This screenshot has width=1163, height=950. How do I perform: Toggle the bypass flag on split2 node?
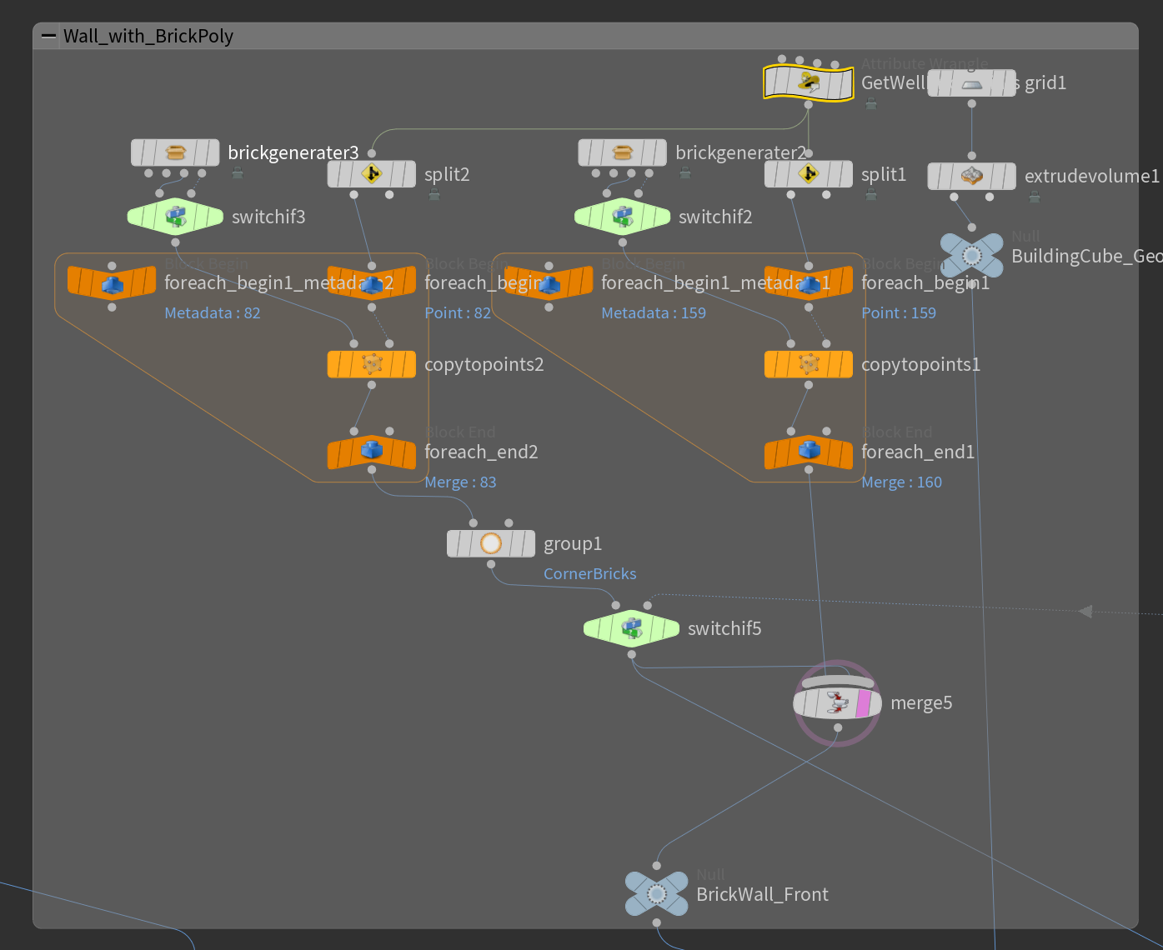point(334,174)
